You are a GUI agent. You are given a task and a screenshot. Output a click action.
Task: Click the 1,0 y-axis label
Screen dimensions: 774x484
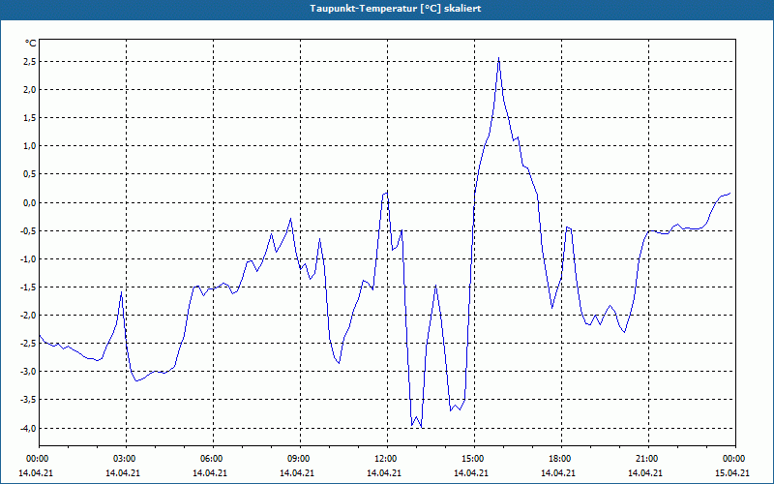[x=29, y=146]
